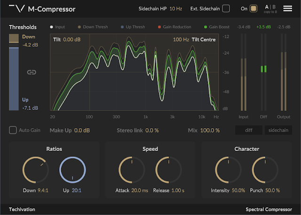This screenshot has height=215, width=301.
Task: Enable the Auto Gain checkbox
Action: (x=13, y=130)
